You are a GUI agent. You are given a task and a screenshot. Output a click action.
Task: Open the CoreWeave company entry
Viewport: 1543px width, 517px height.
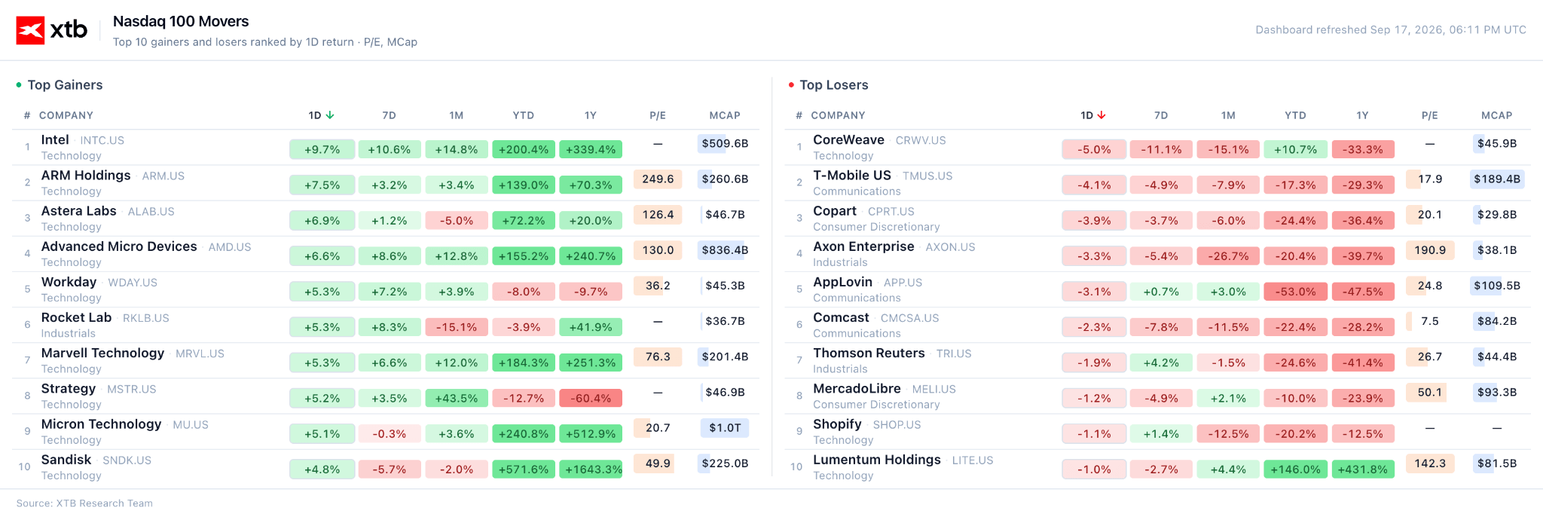(x=848, y=140)
